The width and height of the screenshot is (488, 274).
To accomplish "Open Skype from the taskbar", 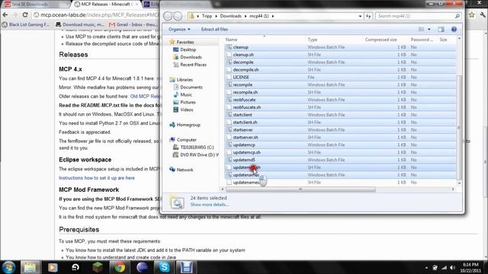I will (x=164, y=267).
